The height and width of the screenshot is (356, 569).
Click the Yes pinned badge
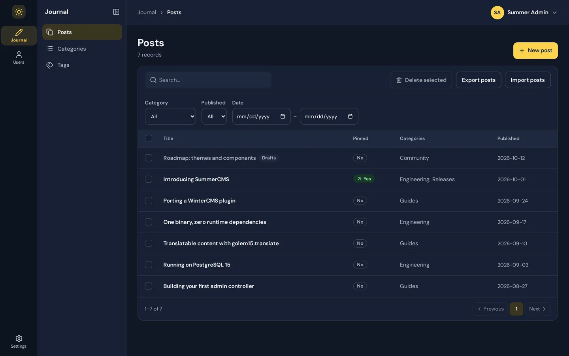coord(364,179)
